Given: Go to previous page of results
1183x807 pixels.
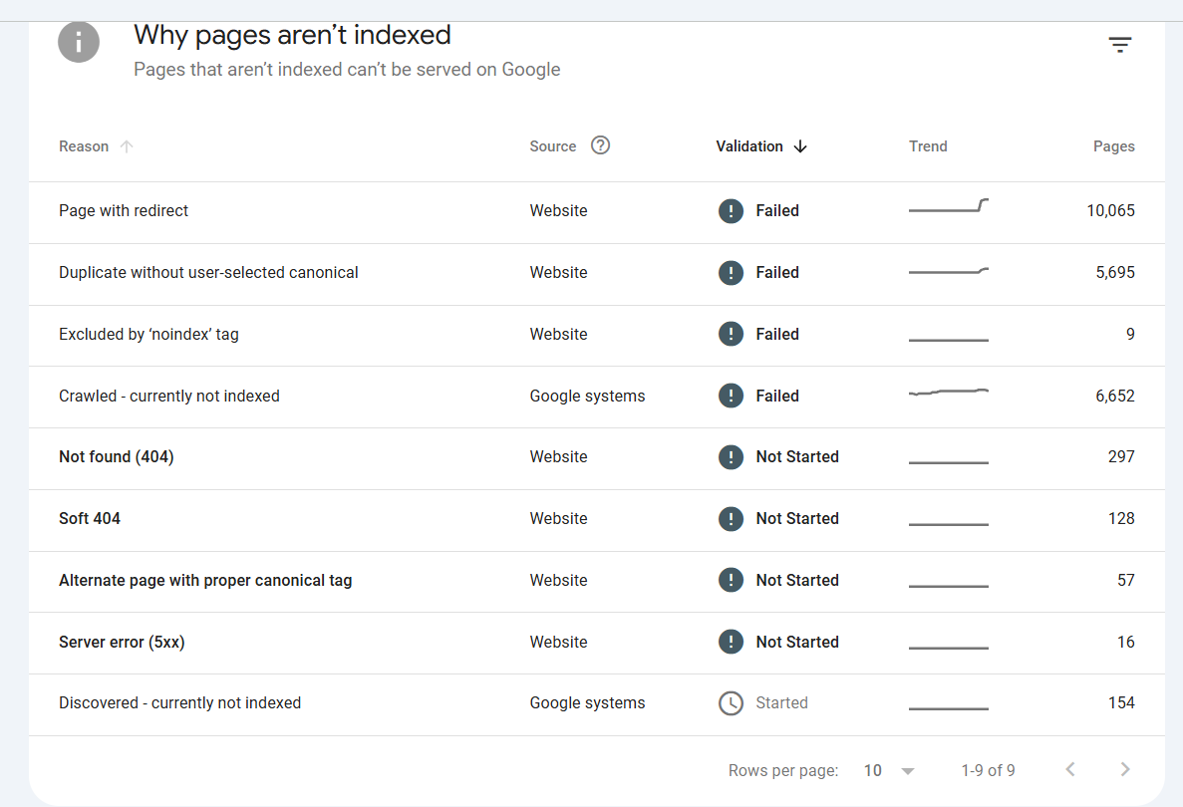Looking at the screenshot, I should [1069, 769].
